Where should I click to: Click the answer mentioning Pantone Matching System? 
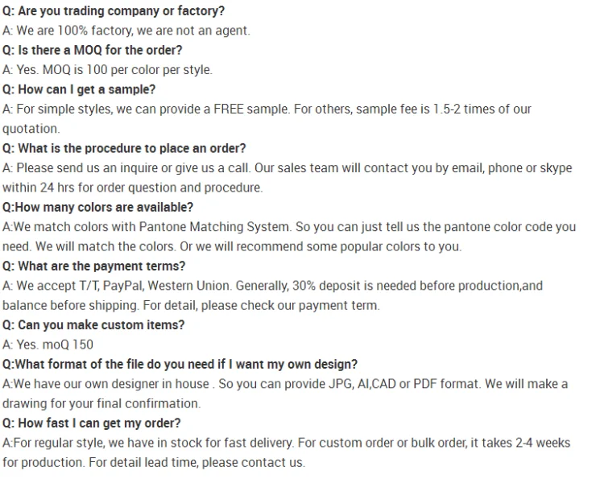click(x=289, y=227)
